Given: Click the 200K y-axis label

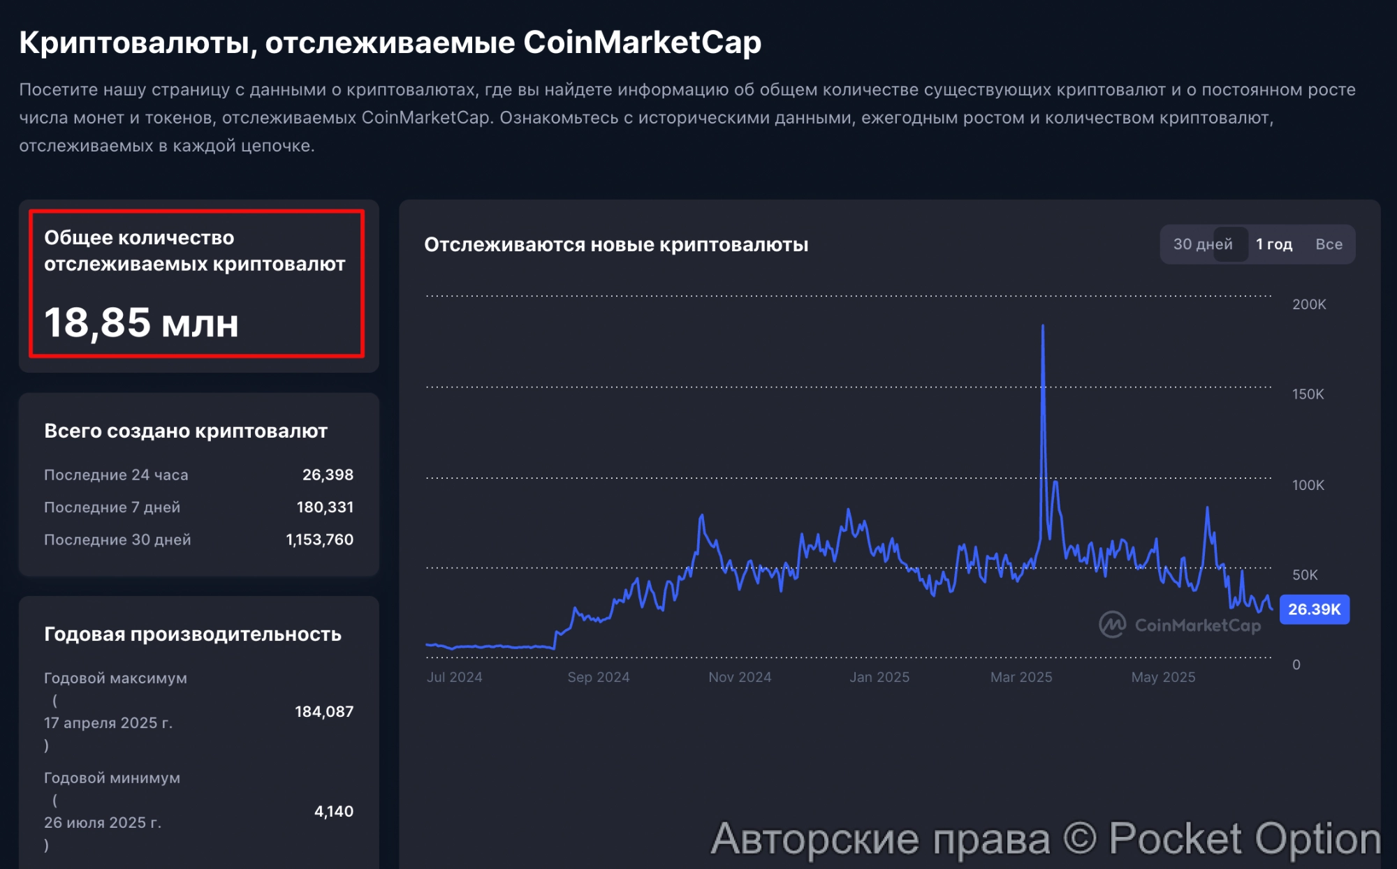Looking at the screenshot, I should pyautogui.click(x=1308, y=304).
